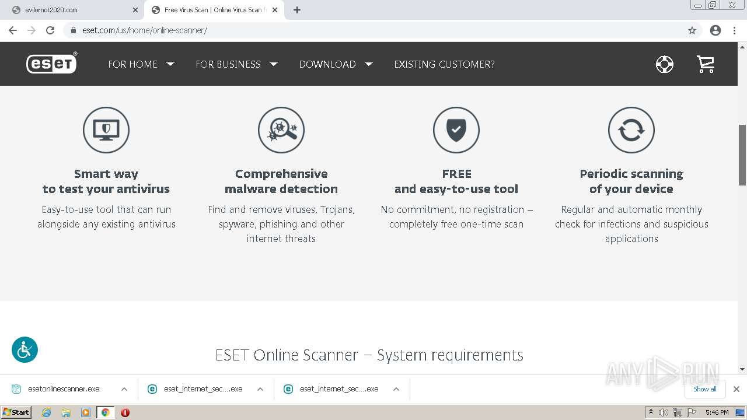Go back with the browser back arrow
Image resolution: width=747 pixels, height=420 pixels.
(x=13, y=30)
